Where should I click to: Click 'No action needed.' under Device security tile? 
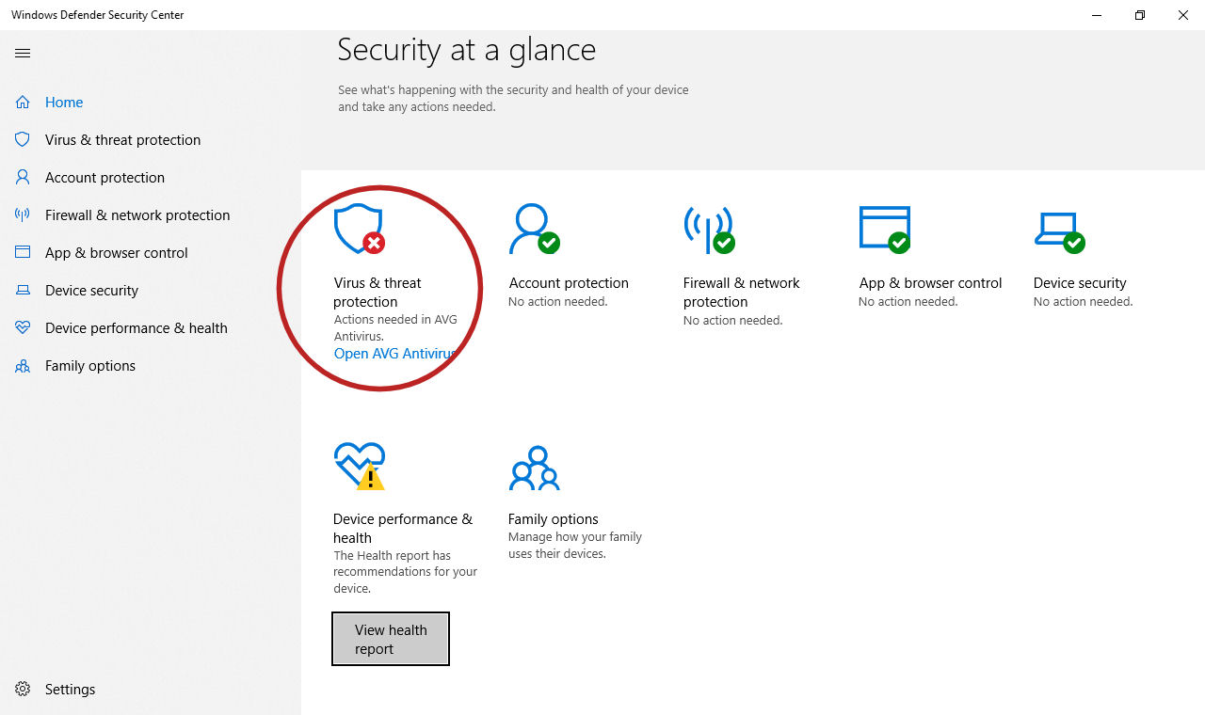pos(1083,301)
